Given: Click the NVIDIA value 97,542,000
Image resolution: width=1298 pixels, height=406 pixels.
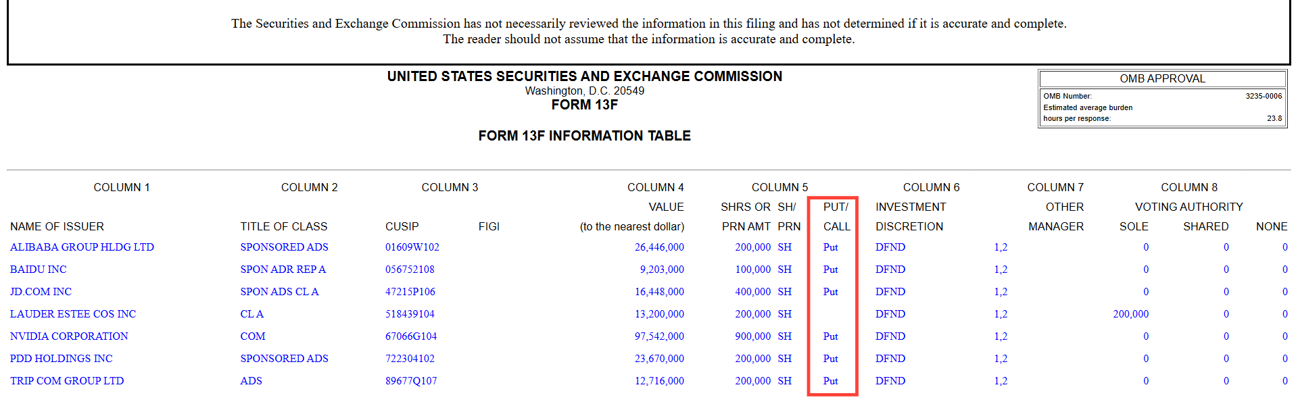Looking at the screenshot, I should coord(659,336).
